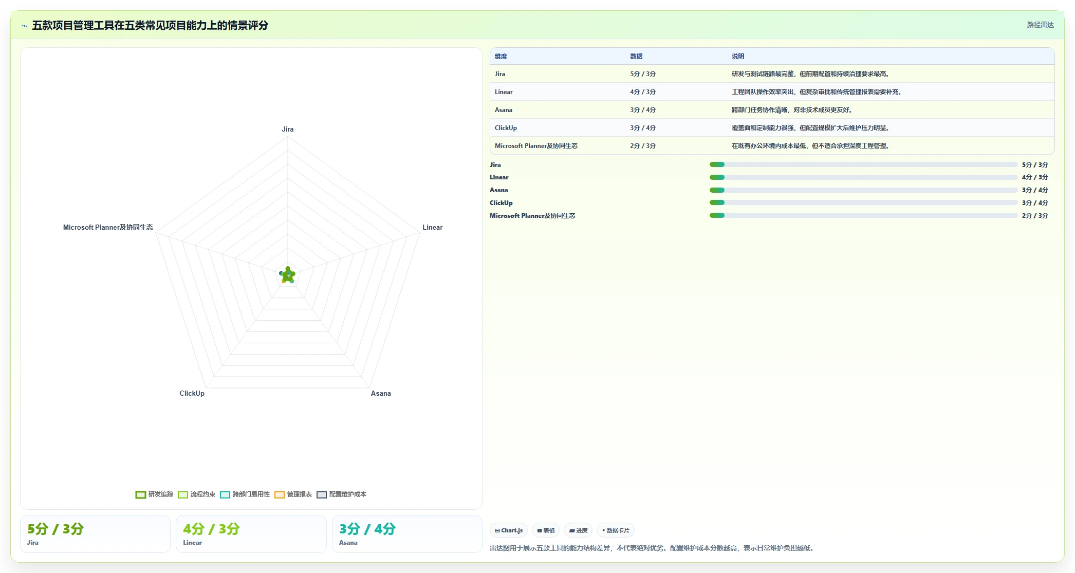Viewport: 1075px width, 573px height.
Task: Click the description starting 覆盖面和定制能力很强
Action: [810, 128]
